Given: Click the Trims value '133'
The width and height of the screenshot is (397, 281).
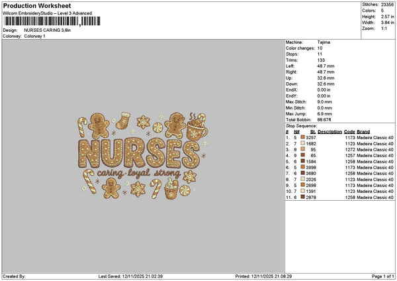Looking at the screenshot, I should pyautogui.click(x=321, y=60).
